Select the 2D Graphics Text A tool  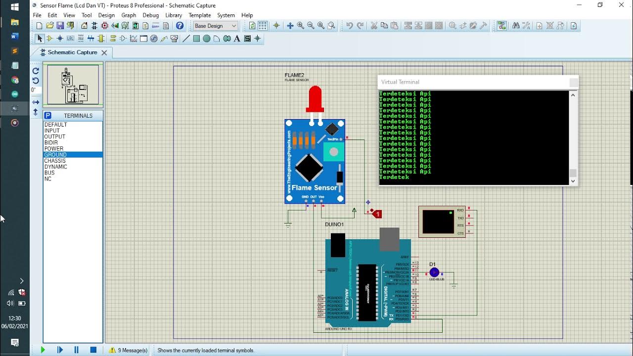pos(237,39)
